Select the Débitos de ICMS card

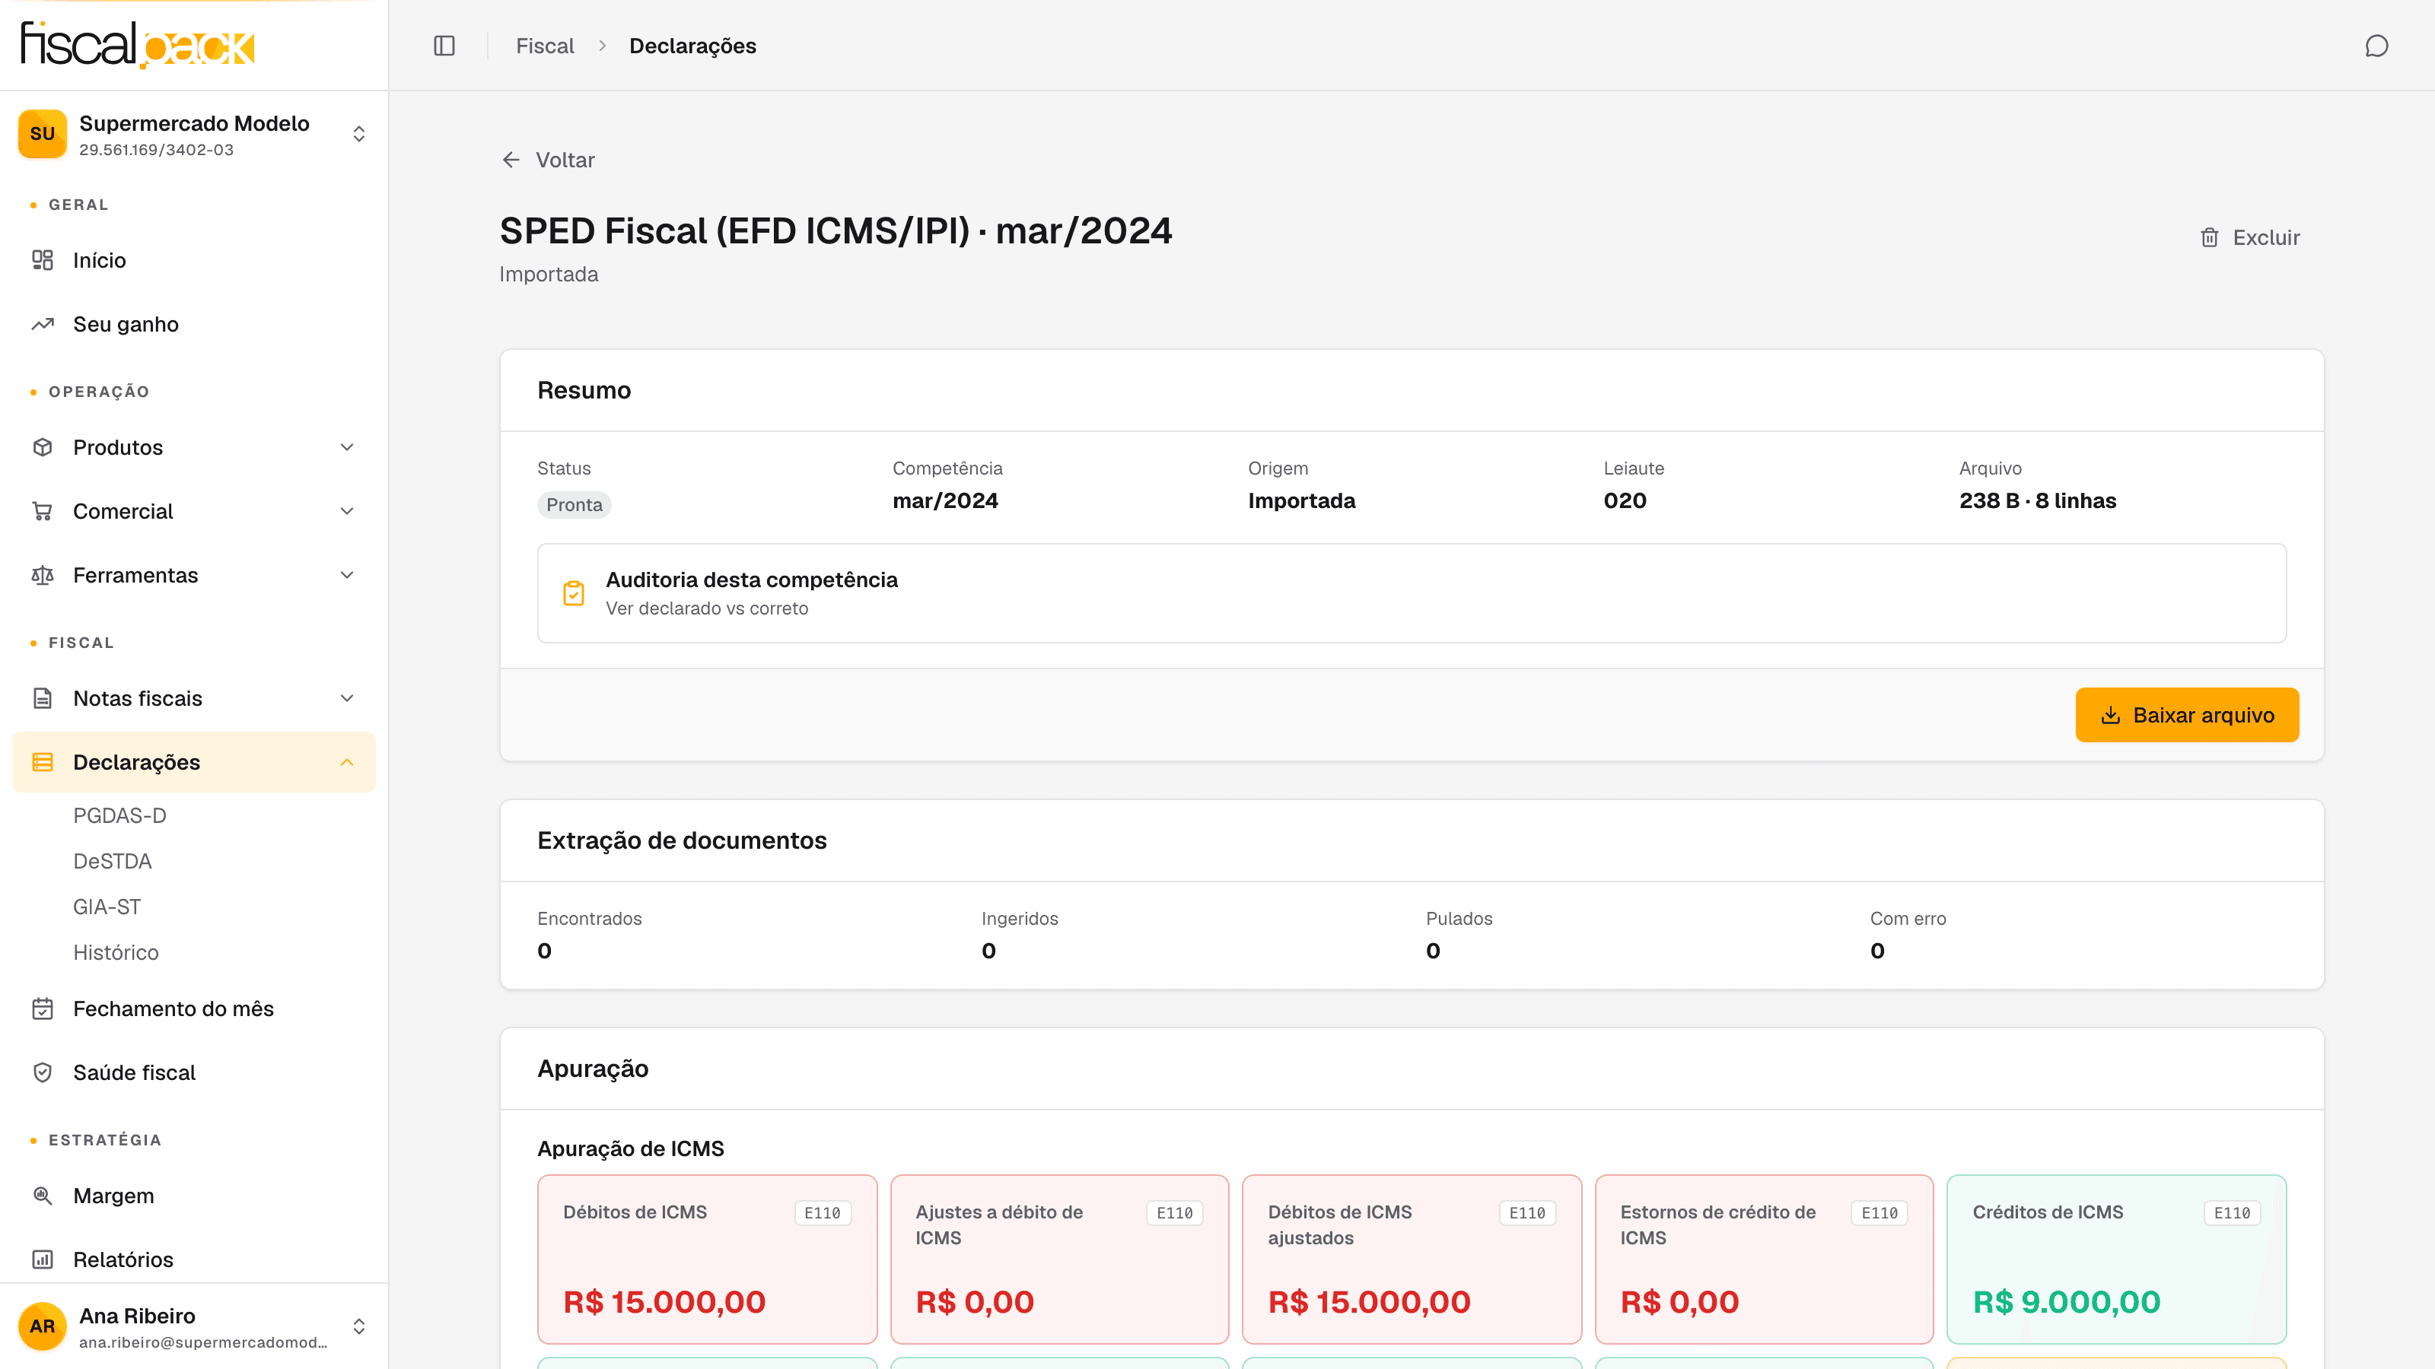pos(706,1259)
